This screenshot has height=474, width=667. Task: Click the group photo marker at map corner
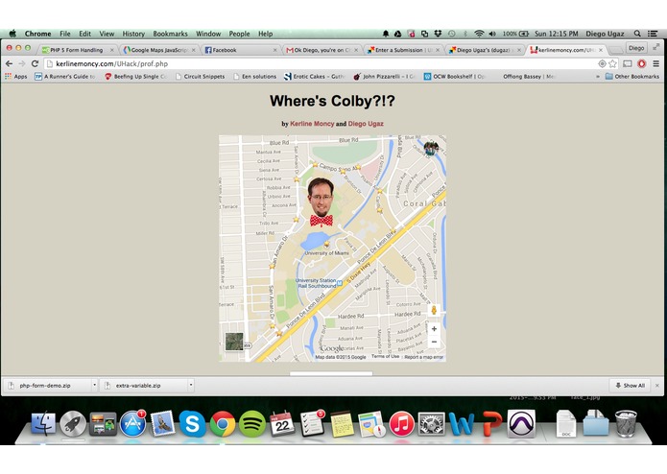coord(431,148)
